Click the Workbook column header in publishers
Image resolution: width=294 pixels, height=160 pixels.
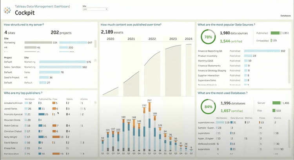pos(30,99)
